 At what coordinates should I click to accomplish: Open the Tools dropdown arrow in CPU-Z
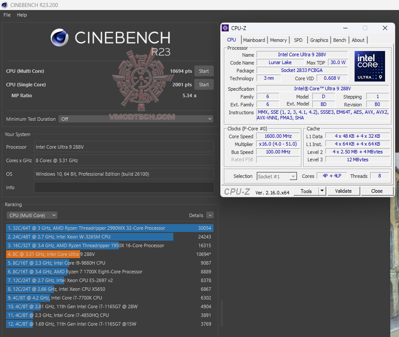click(321, 191)
